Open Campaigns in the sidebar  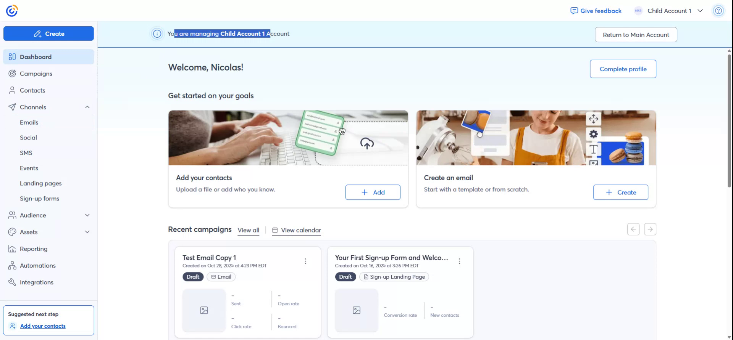pyautogui.click(x=36, y=74)
